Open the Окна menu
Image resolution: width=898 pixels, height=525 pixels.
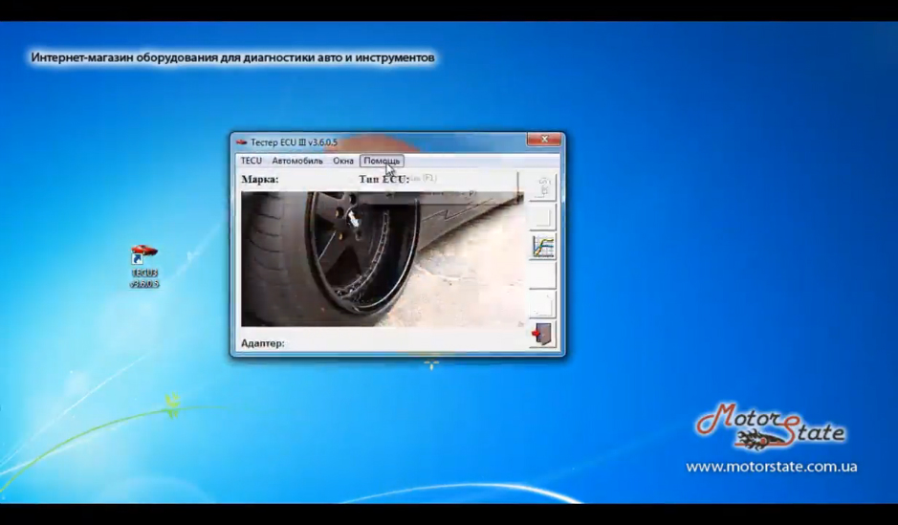pyautogui.click(x=343, y=161)
